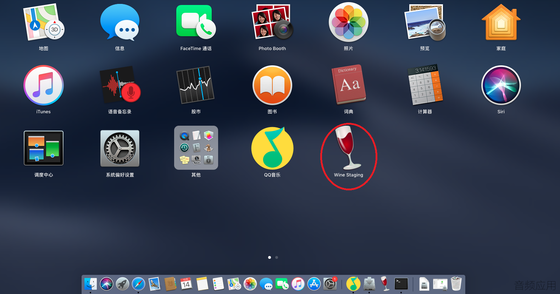Viewport: 560px width, 294px height.
Task: Open FaceTime 通话 from Launchpad
Action: coord(196,22)
